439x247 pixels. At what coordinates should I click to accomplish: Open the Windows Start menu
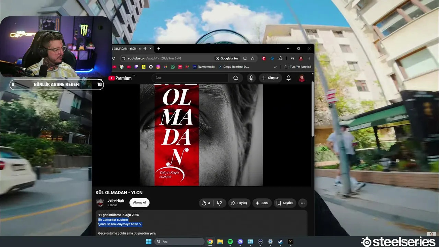149,242
